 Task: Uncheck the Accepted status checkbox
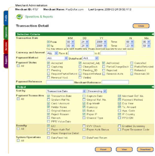pyautogui.click(x=48, y=63)
